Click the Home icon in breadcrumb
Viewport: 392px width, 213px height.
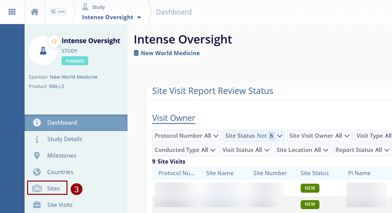click(34, 12)
